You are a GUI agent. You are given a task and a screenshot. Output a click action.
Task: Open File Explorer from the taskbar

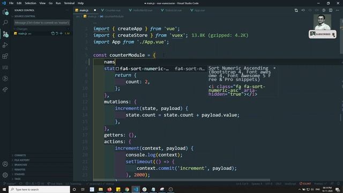coord(101,189)
